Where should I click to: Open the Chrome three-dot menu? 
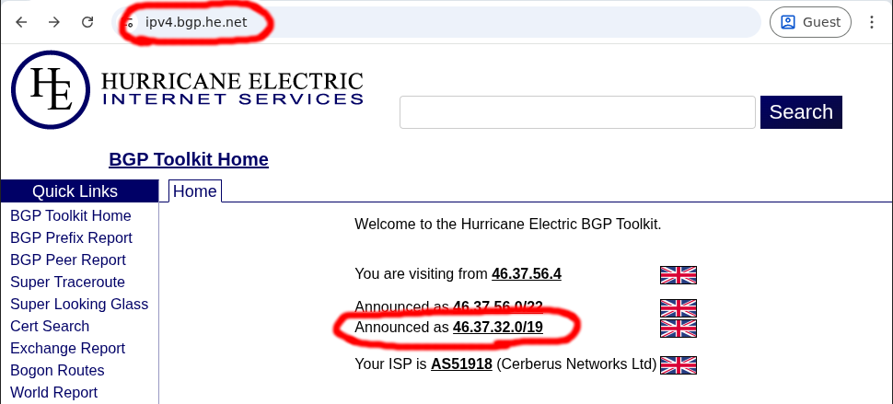tap(872, 22)
